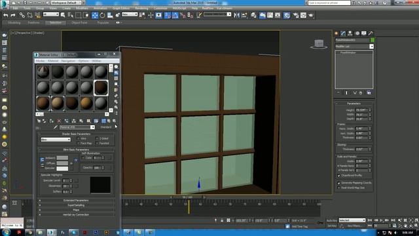This screenshot has height=236, width=419.
Task: Expand the SuperSampling rollout
Action: coord(76,205)
